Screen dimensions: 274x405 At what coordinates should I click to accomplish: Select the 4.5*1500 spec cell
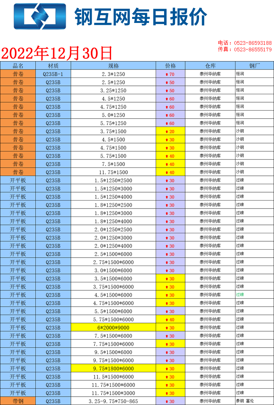coord(114,139)
